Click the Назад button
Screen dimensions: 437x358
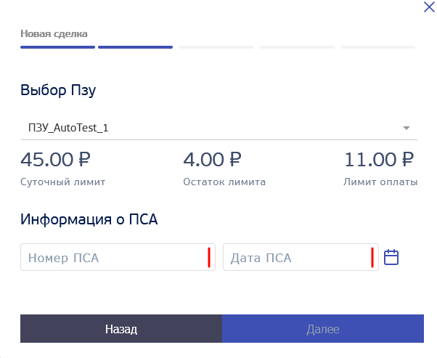point(121,329)
